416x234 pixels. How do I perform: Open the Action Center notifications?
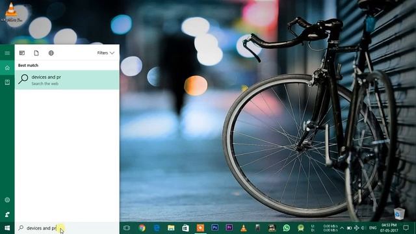406,228
